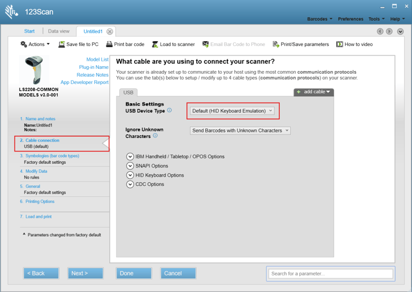Open the Actions gear menu
412x292 pixels.
pos(34,44)
